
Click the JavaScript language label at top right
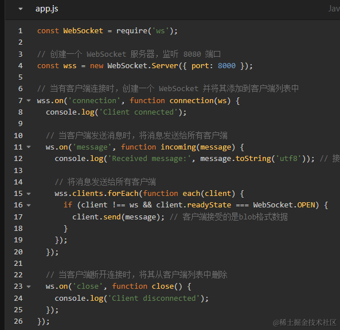pyautogui.click(x=334, y=9)
